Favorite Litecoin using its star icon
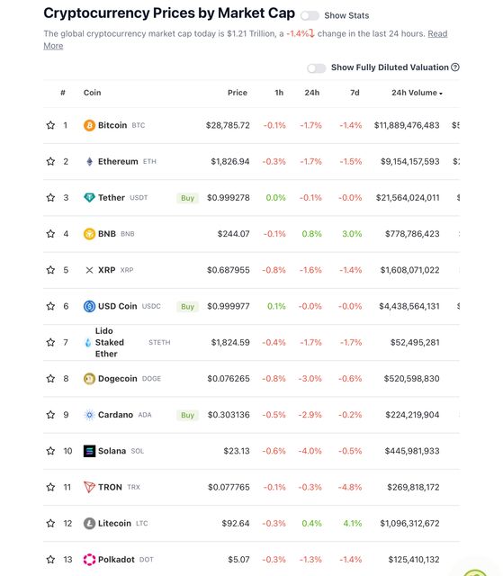503x576 pixels. (x=50, y=523)
